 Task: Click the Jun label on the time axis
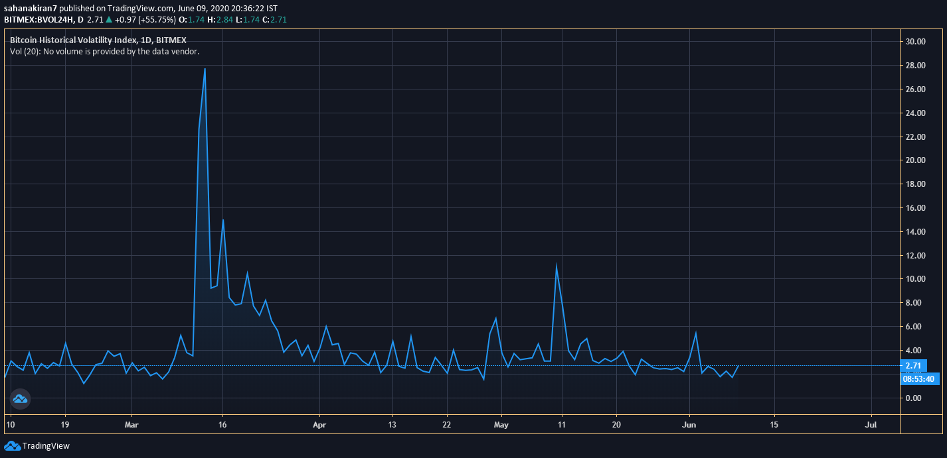689,424
